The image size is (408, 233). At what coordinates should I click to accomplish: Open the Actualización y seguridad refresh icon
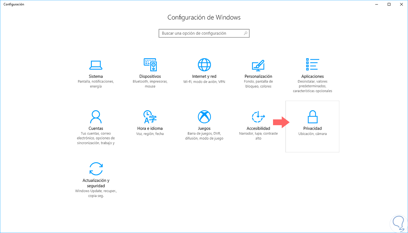pyautogui.click(x=96, y=169)
